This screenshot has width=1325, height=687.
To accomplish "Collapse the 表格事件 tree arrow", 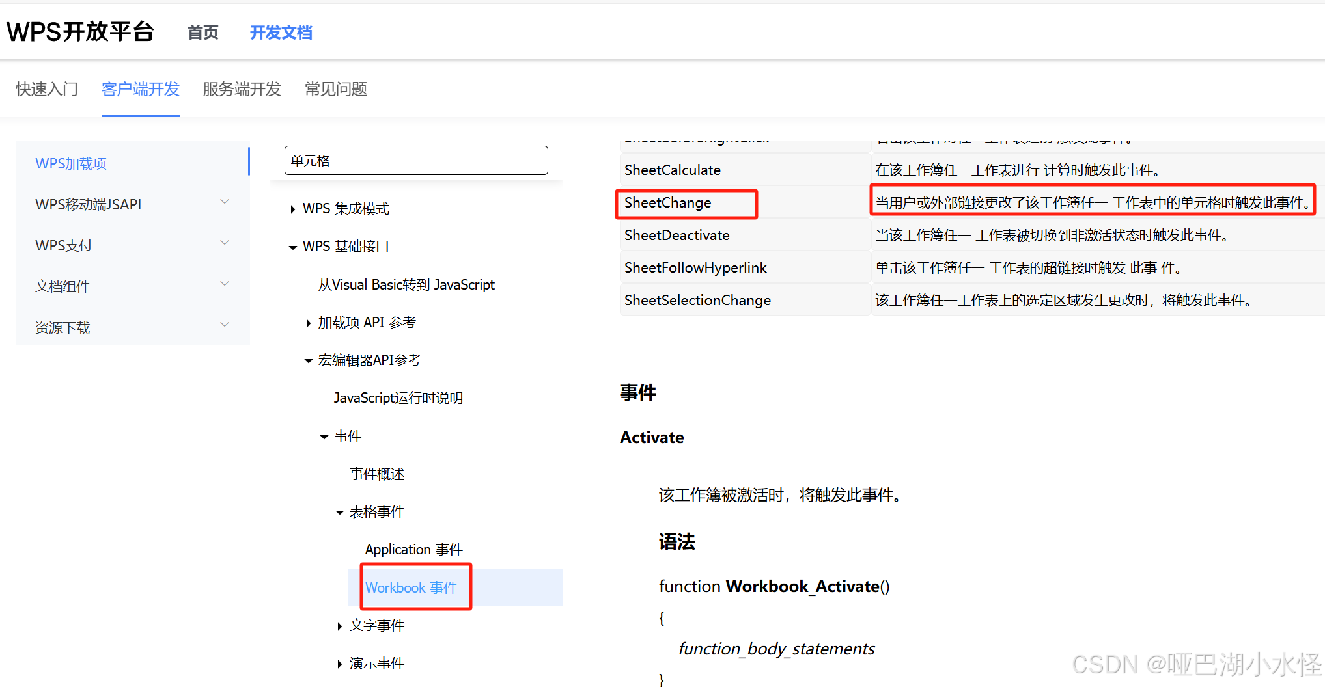I will [x=340, y=513].
